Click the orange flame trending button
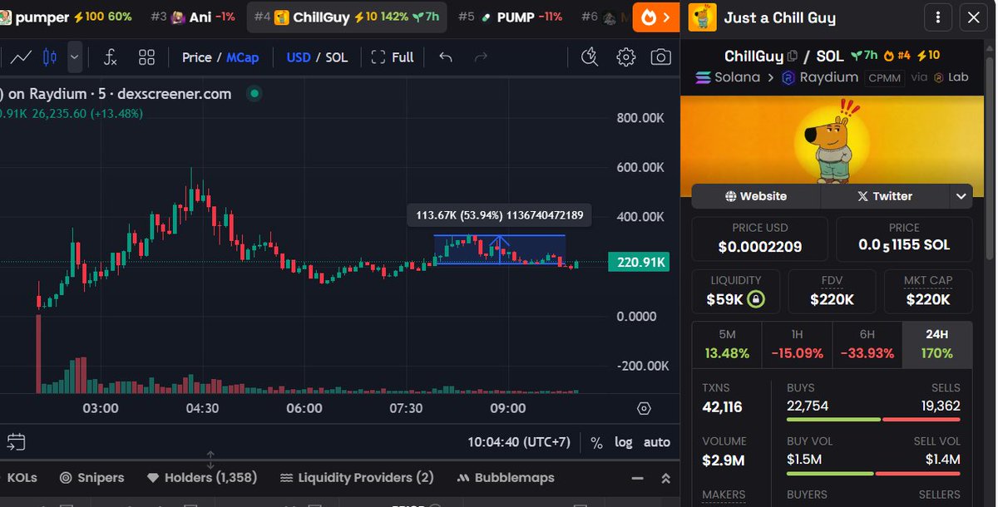The width and height of the screenshot is (998, 507). pos(656,17)
